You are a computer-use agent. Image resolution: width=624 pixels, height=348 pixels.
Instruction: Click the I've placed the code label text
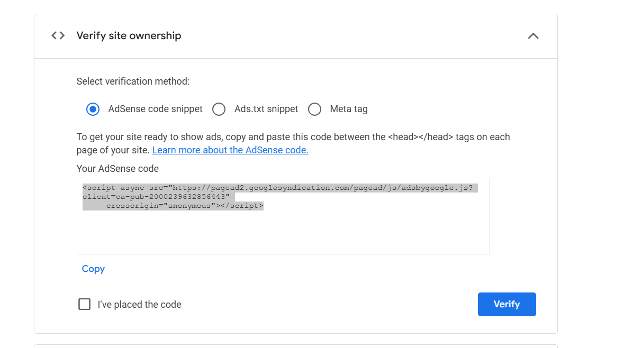pyautogui.click(x=139, y=305)
